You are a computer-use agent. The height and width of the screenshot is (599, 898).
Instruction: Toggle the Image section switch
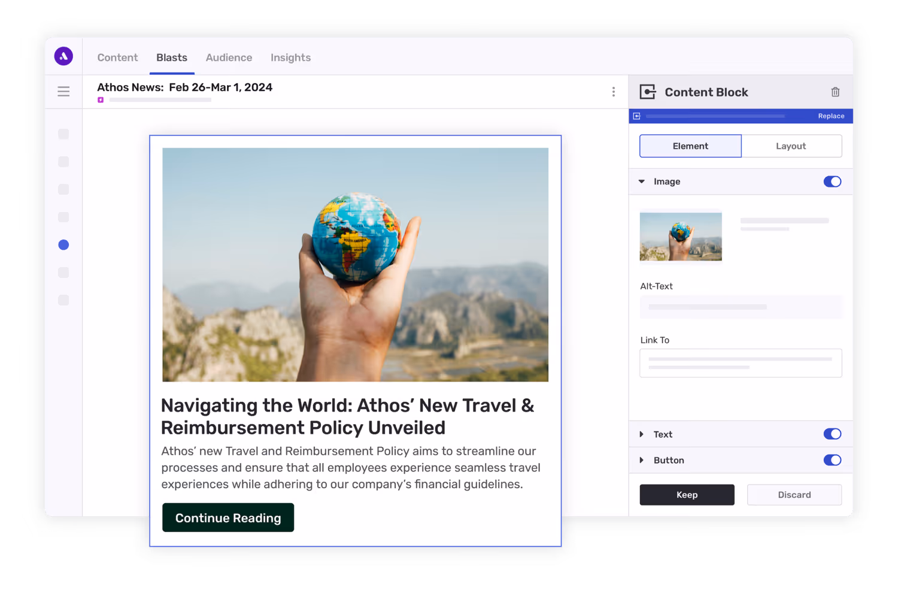point(832,181)
